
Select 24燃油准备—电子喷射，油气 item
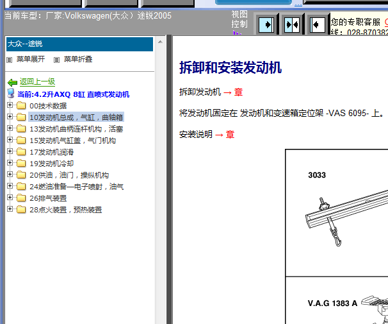coord(76,187)
